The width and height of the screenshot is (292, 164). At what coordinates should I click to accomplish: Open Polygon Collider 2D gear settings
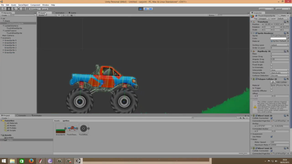[288, 79]
